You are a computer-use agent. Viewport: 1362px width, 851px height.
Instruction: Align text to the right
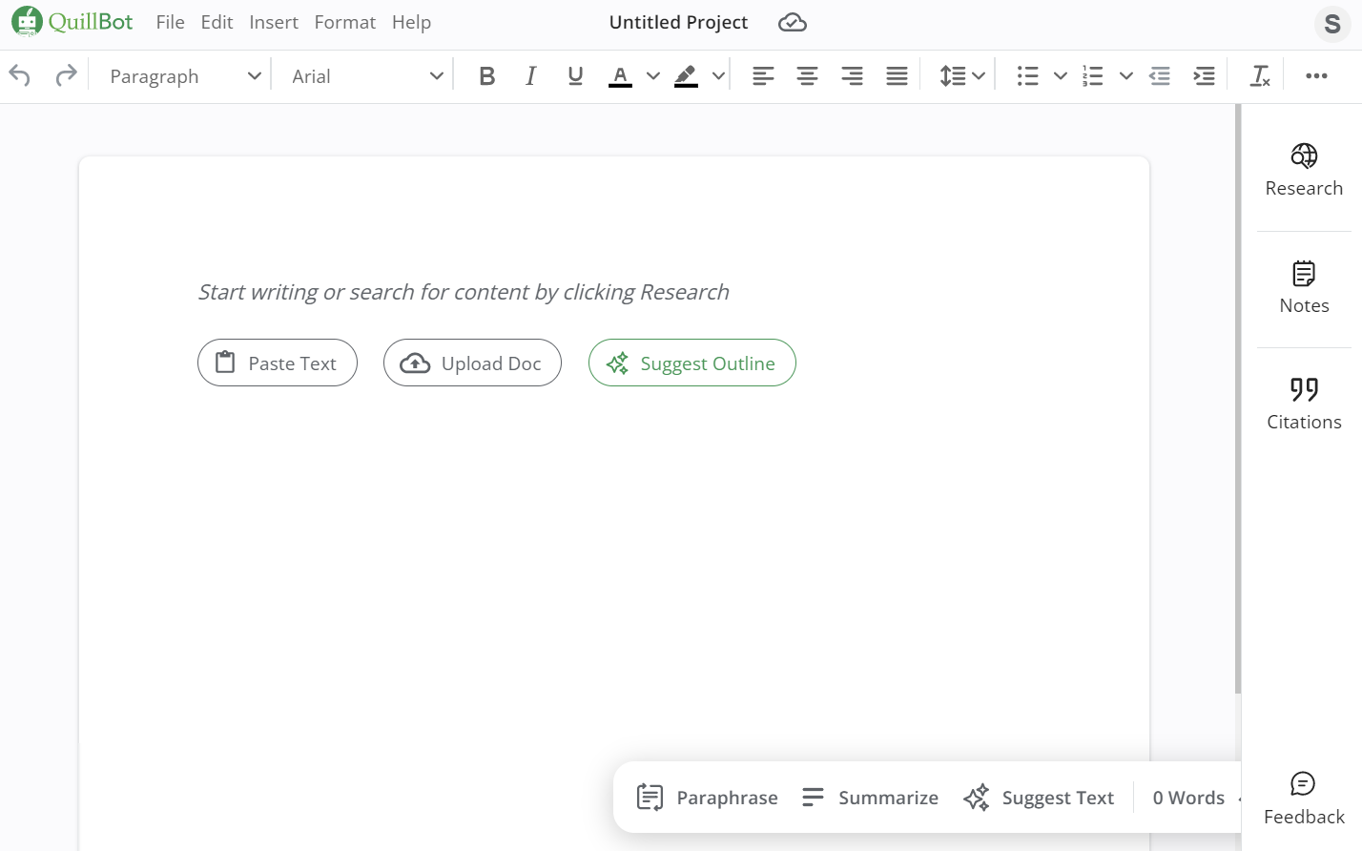click(852, 76)
